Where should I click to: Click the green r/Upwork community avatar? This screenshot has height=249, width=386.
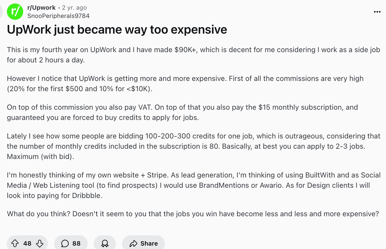tap(15, 12)
